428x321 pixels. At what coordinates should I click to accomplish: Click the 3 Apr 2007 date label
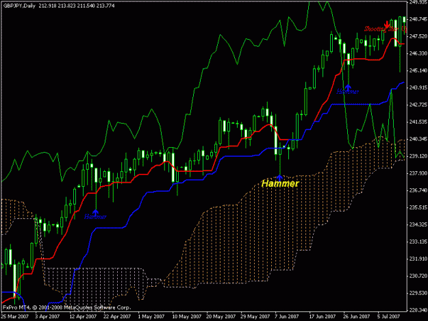[x=47, y=317]
